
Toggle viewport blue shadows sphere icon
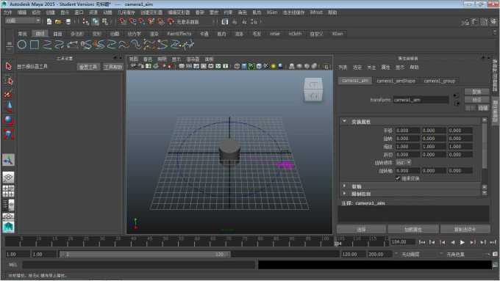point(280,66)
